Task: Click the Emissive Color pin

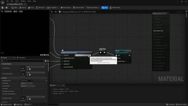Action: tap(154, 31)
